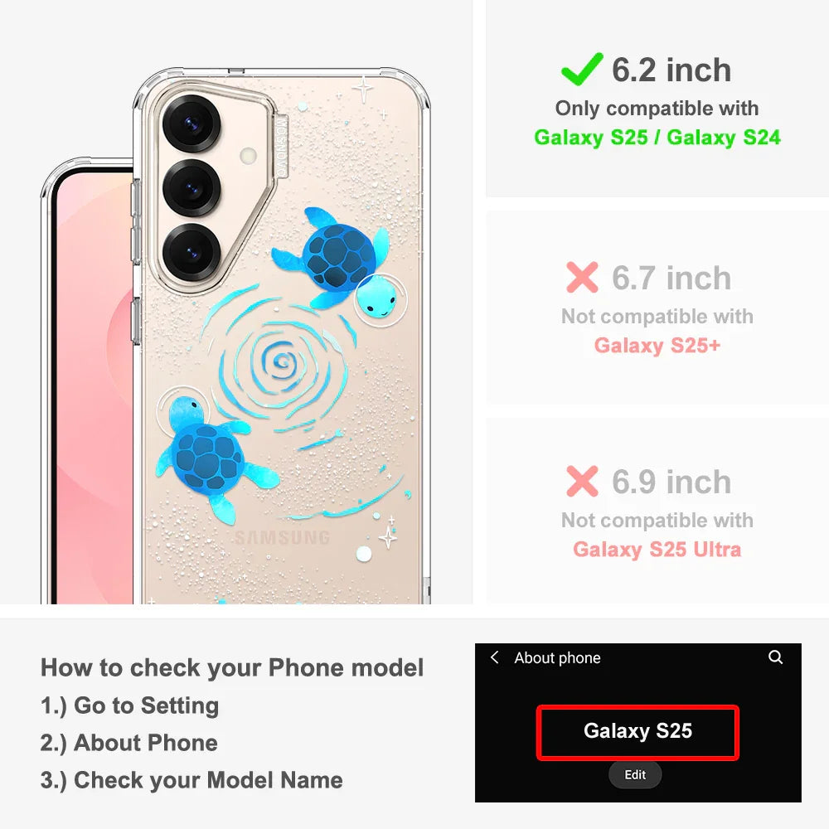Screen dimensions: 829x829
Task: Click the Galaxy S25+ incompatible label
Action: coord(657,345)
